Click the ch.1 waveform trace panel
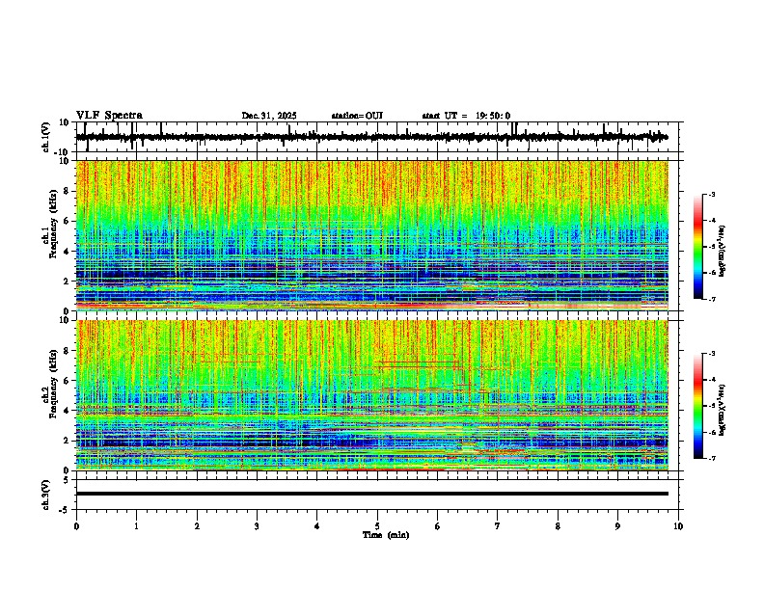Viewport: 764px width, 590px height. click(379, 137)
